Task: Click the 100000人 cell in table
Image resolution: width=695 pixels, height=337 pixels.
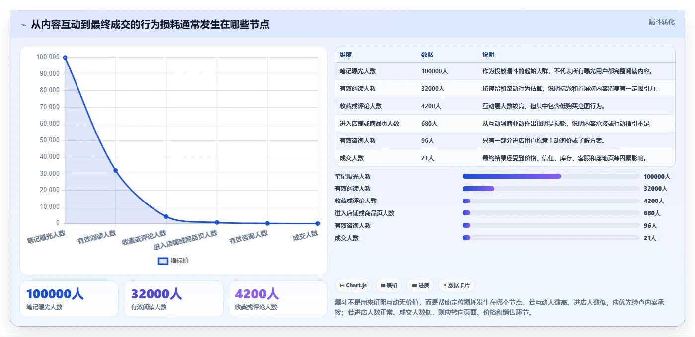Action: (435, 71)
